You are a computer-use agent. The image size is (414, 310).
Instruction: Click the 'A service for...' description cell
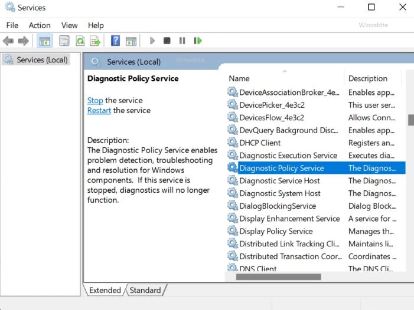pyautogui.click(x=372, y=219)
